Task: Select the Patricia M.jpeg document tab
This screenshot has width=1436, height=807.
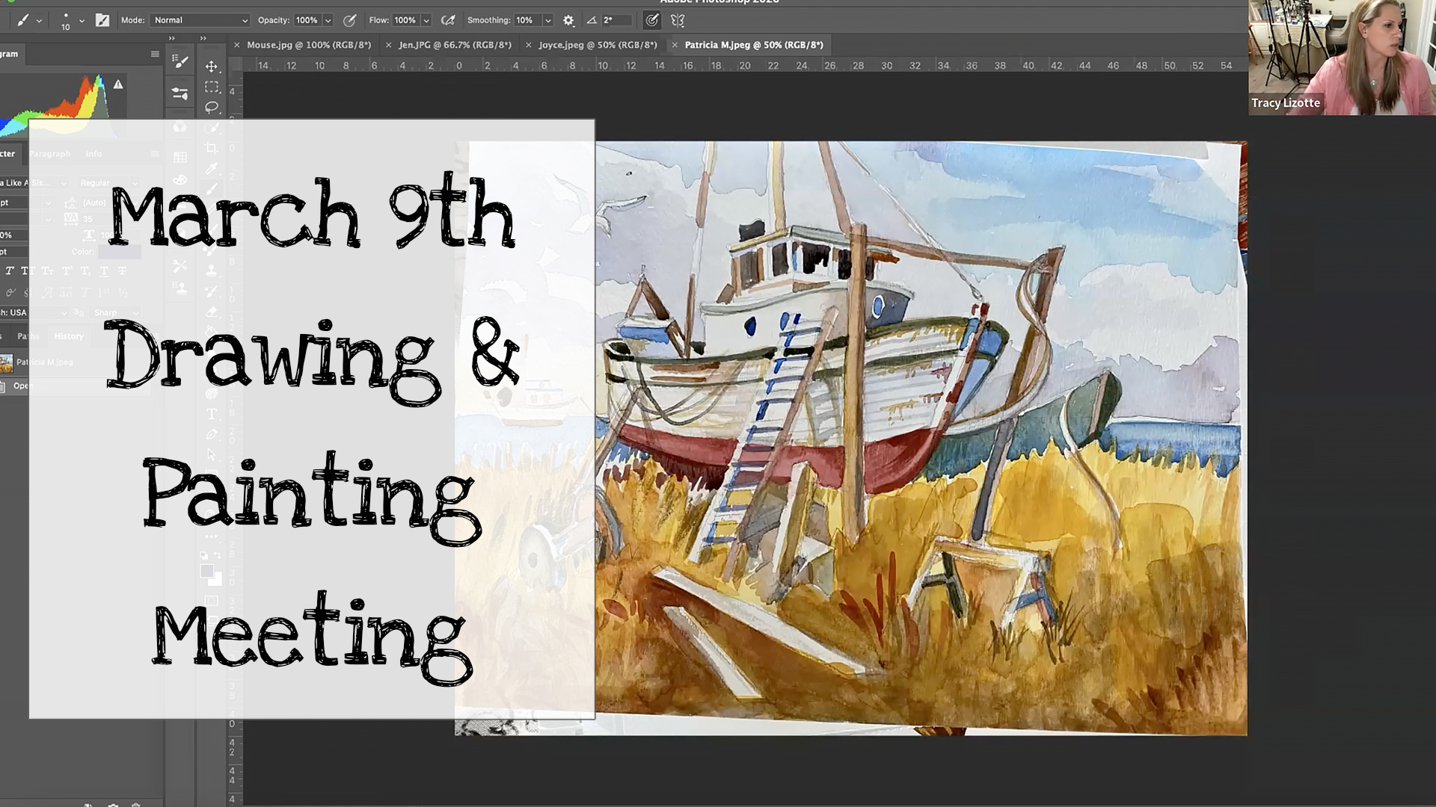Action: pyautogui.click(x=754, y=45)
